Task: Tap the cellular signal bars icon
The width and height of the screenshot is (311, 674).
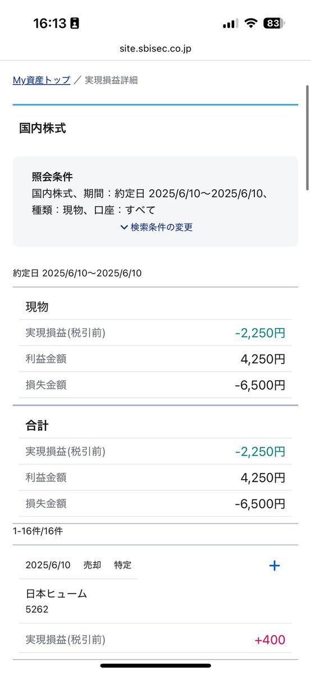Action: pyautogui.click(x=230, y=24)
